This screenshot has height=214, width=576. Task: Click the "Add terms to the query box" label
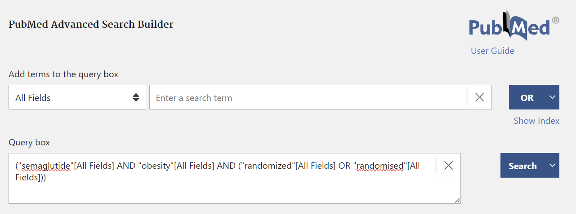(x=63, y=74)
